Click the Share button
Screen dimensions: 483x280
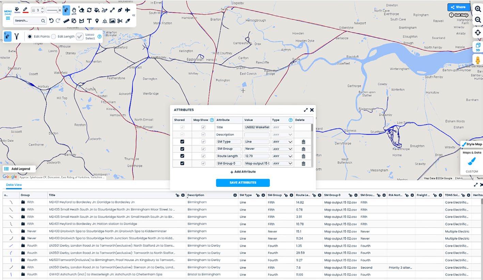[x=458, y=7]
